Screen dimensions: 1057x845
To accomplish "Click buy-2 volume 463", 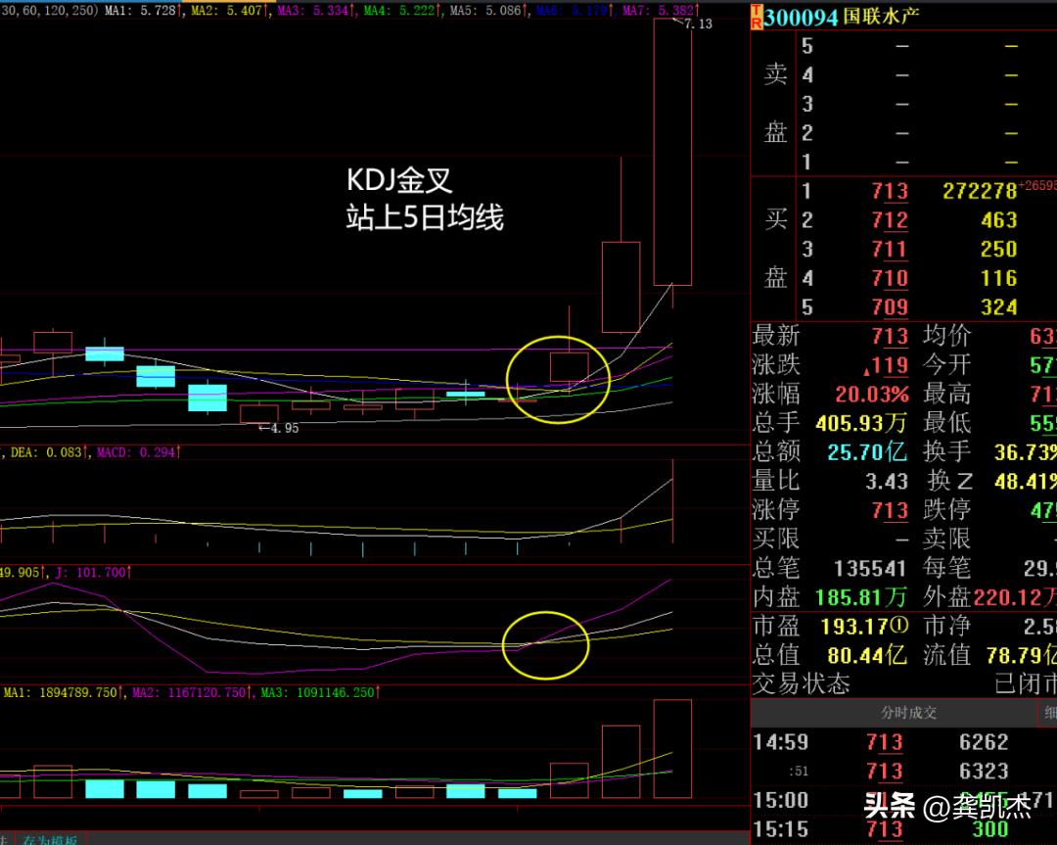I will (x=999, y=220).
